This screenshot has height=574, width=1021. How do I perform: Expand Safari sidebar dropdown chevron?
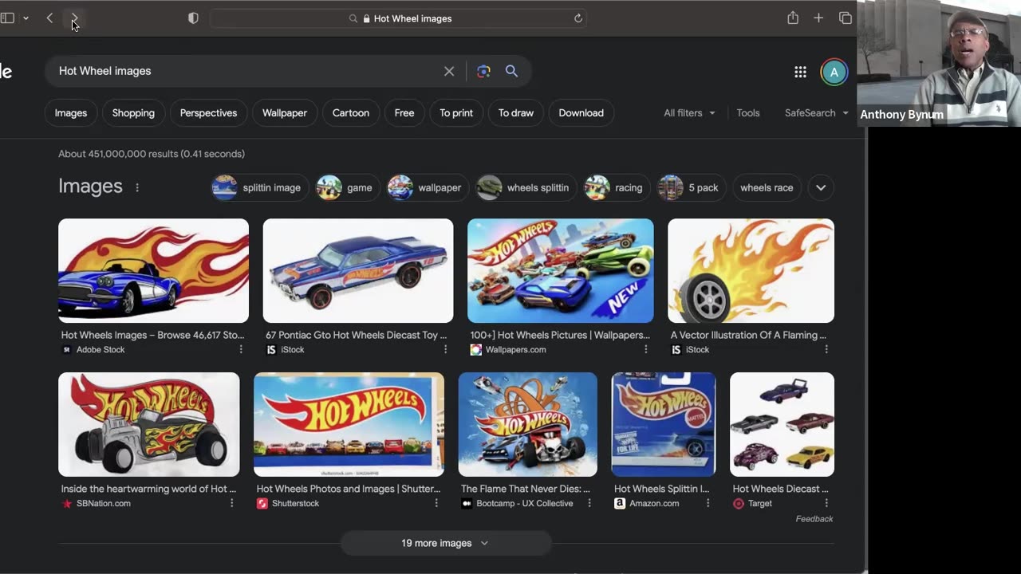[x=26, y=18]
